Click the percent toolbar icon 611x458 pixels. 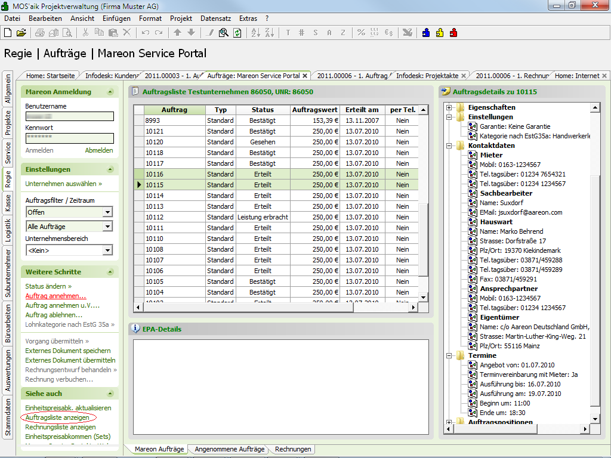[361, 33]
